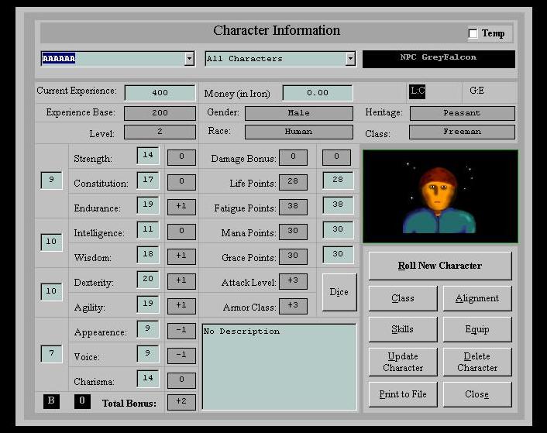Click the Current Experience field

coord(160,93)
